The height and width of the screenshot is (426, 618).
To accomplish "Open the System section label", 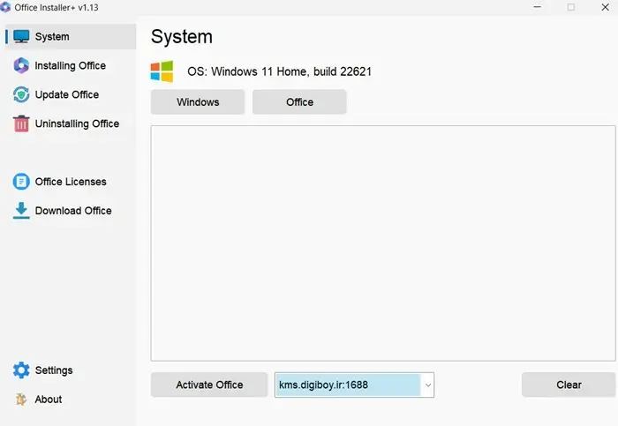I will pos(52,37).
